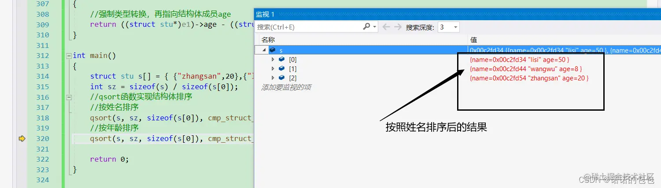Click the comment //按姓名排序

[114, 107]
